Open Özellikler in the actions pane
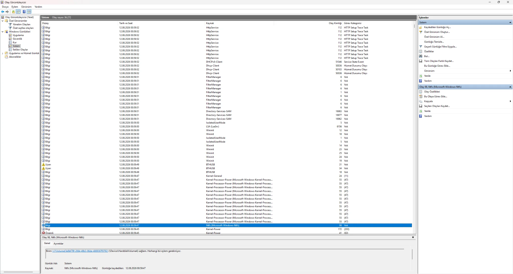This screenshot has width=513, height=274. click(x=429, y=51)
